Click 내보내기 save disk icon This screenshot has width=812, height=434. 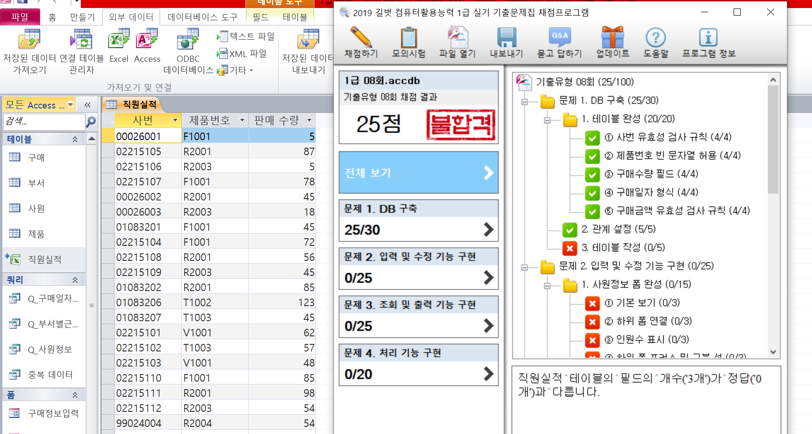point(506,39)
